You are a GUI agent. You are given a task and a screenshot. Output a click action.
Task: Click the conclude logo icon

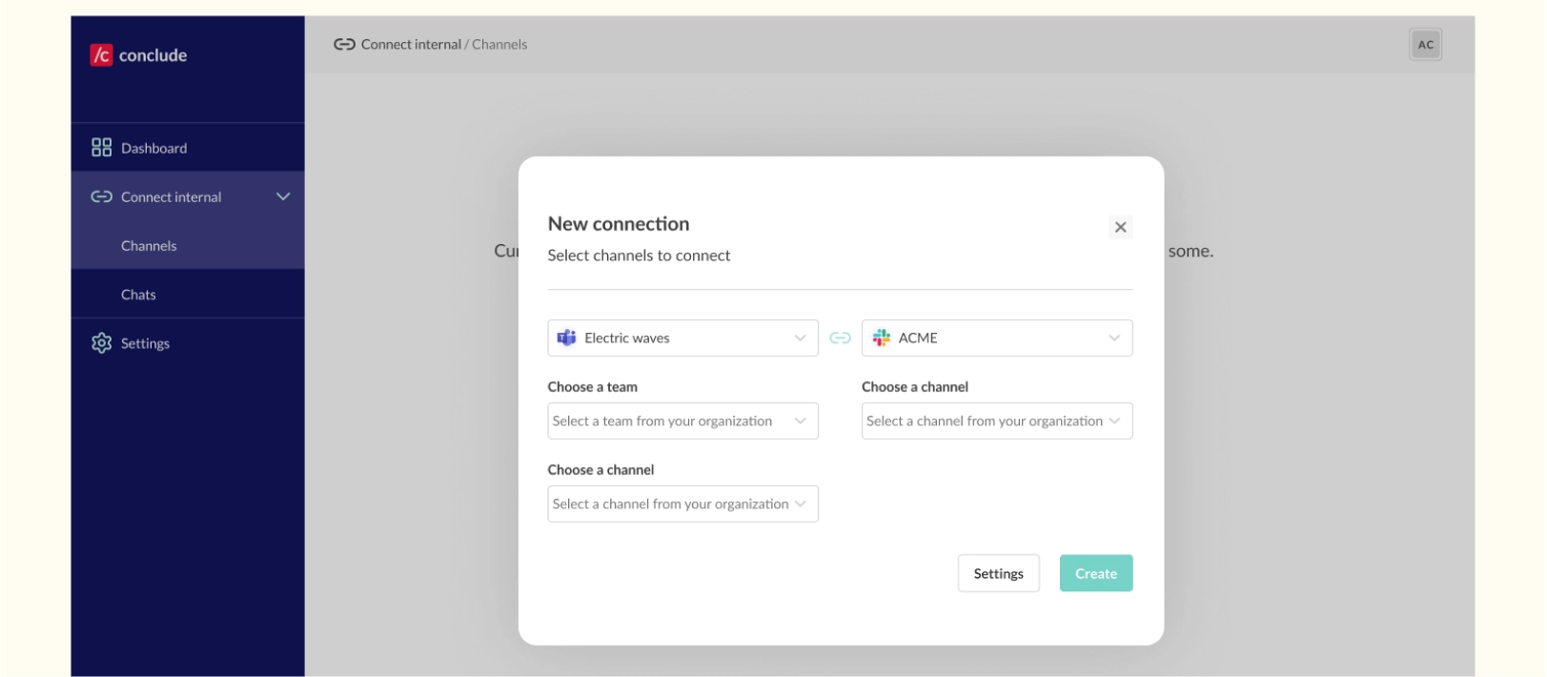pyautogui.click(x=101, y=55)
